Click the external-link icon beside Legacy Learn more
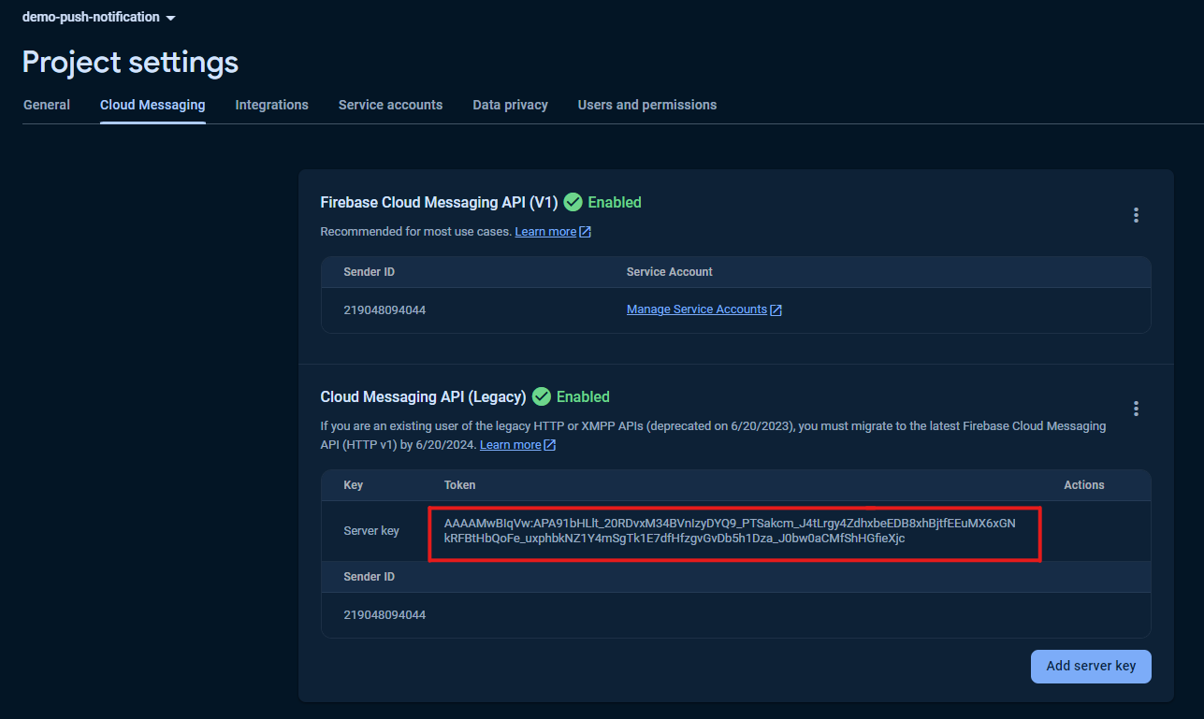 point(550,445)
